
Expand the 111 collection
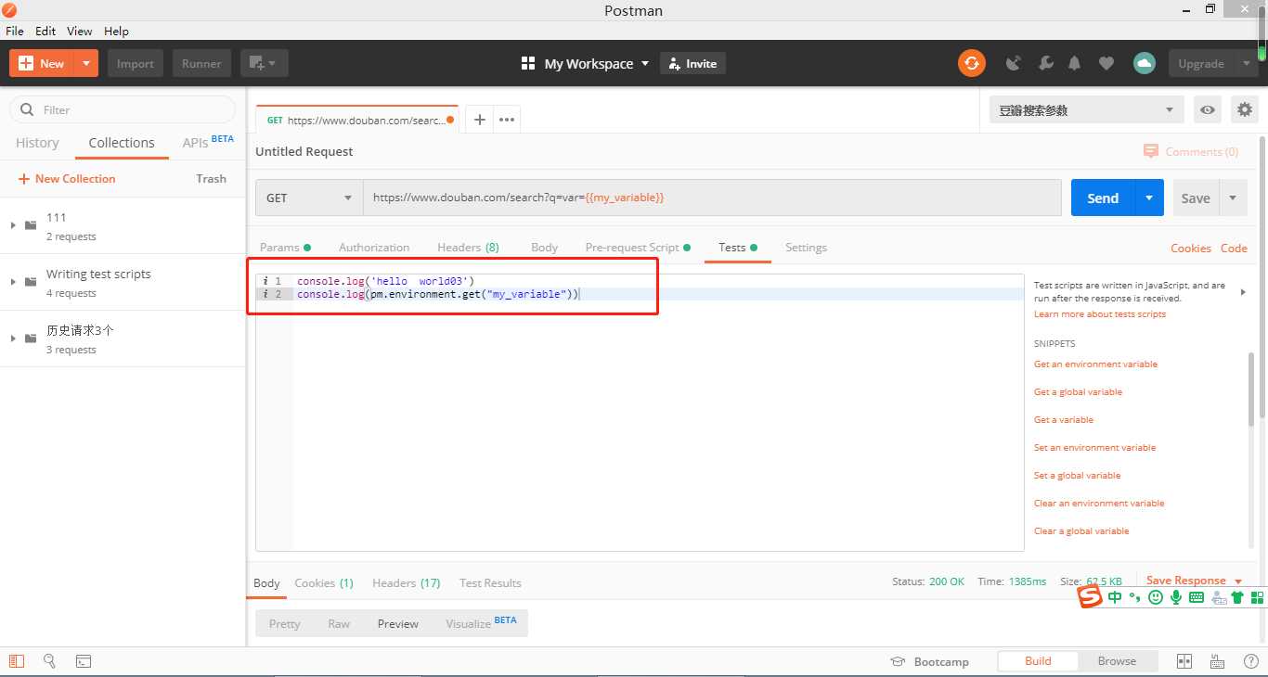pos(13,225)
